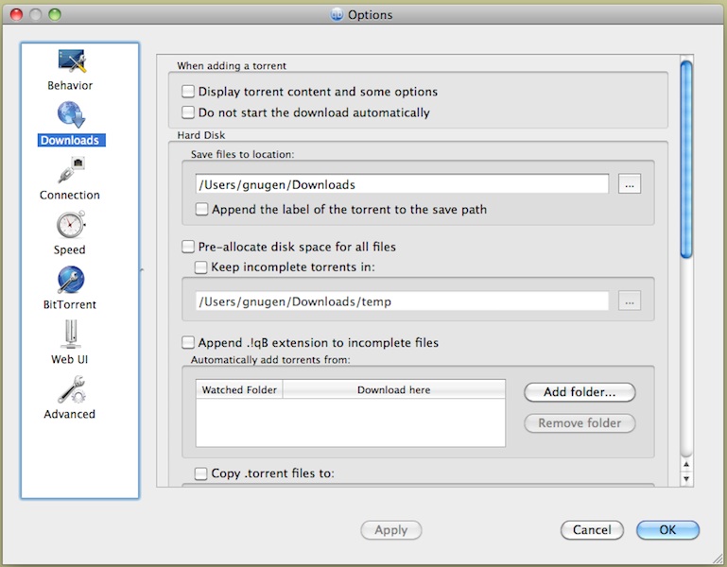Select the Downloads globe icon

pos(71,116)
